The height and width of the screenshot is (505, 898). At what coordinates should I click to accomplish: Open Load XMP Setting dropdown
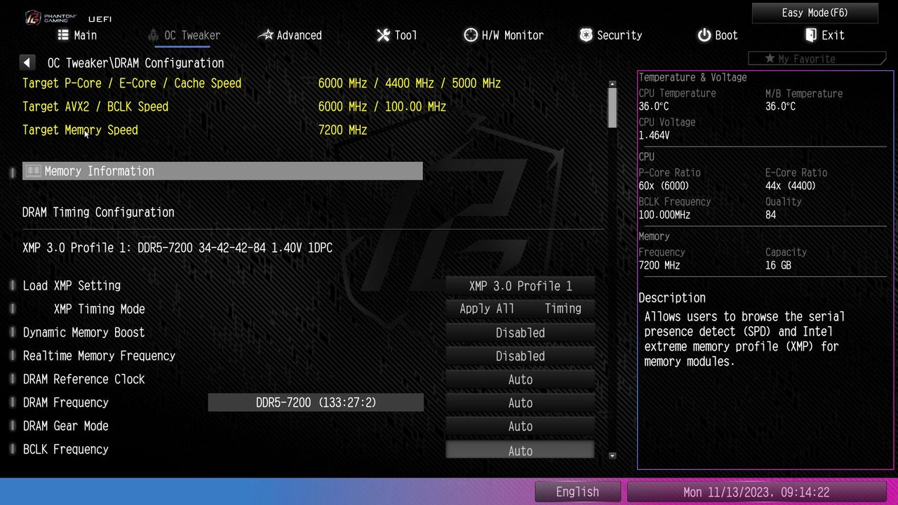point(521,285)
